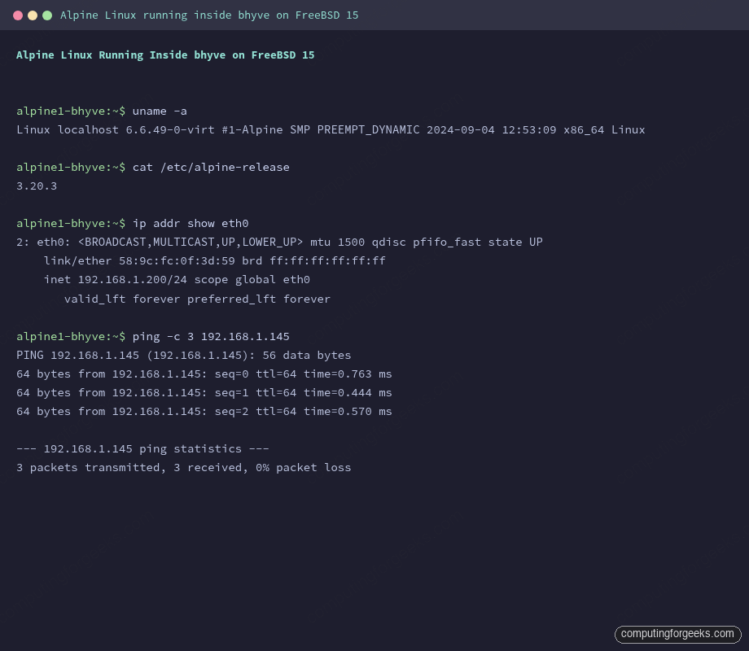749x651 pixels.
Task: Select the 0% packet loss summary line
Action: (183, 467)
